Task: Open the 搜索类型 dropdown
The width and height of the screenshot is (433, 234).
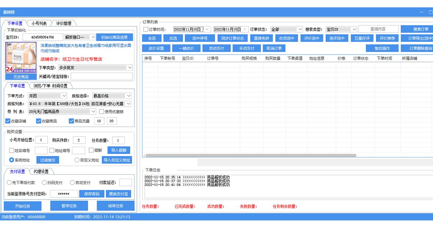Action: click(x=354, y=29)
